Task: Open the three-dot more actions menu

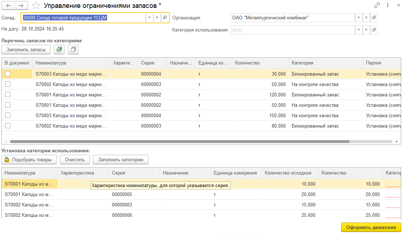Action: 388,5
